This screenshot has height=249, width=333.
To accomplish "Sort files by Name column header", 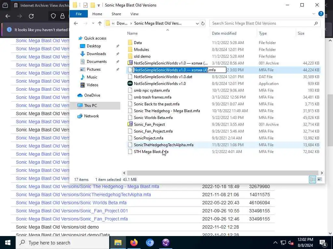I will [167, 33].
